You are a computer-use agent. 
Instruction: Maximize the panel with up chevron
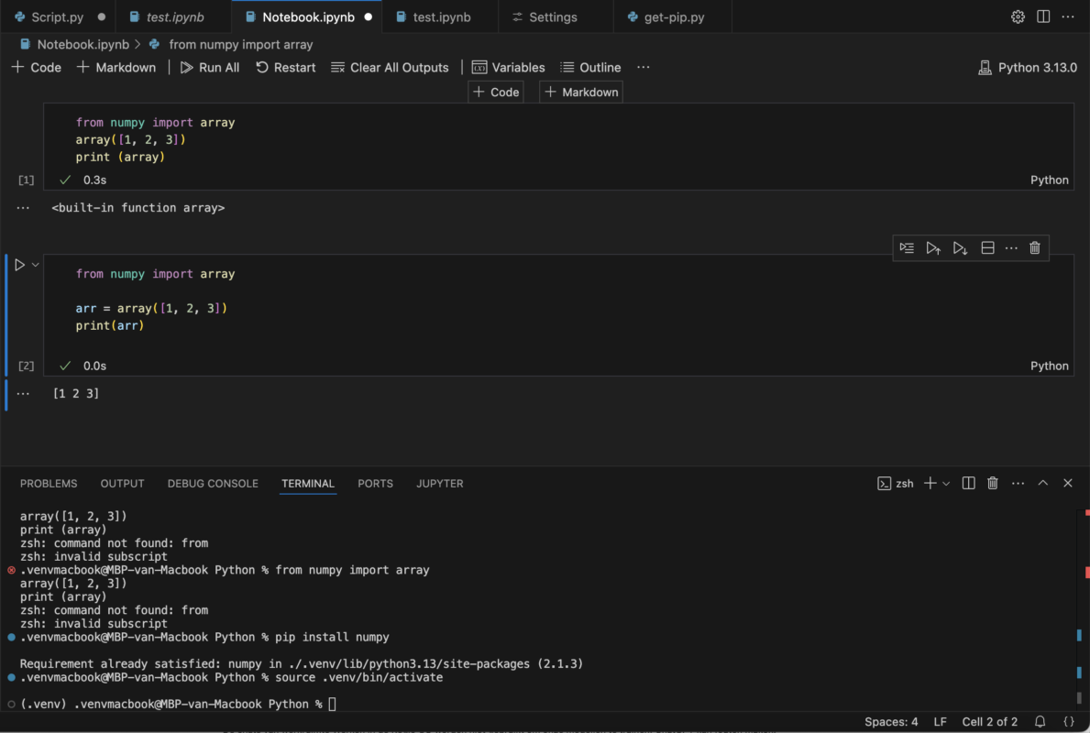pyautogui.click(x=1043, y=484)
